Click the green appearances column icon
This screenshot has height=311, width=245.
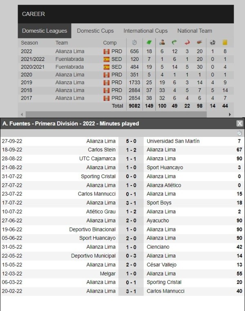tap(149, 43)
